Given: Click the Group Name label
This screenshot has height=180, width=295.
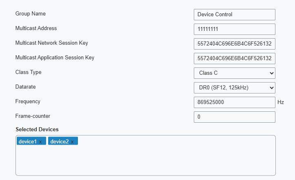Looking at the screenshot, I should coord(31,14).
